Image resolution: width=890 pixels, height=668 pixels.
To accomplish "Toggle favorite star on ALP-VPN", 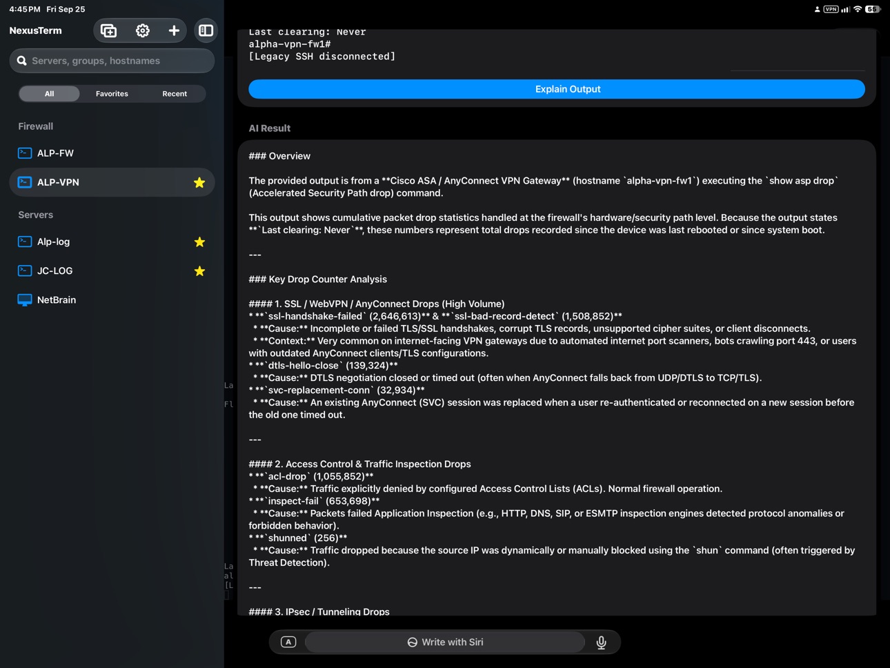I will point(199,182).
